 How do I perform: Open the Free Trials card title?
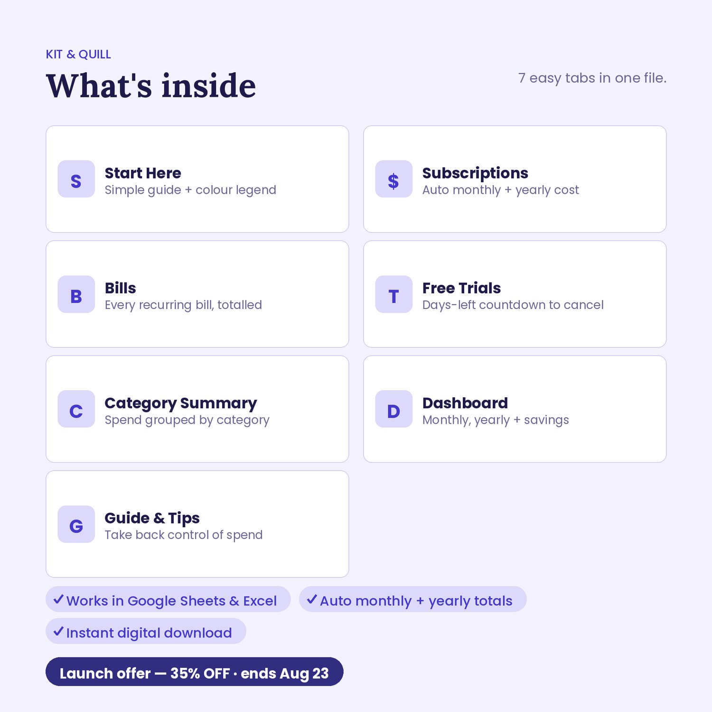coord(461,288)
